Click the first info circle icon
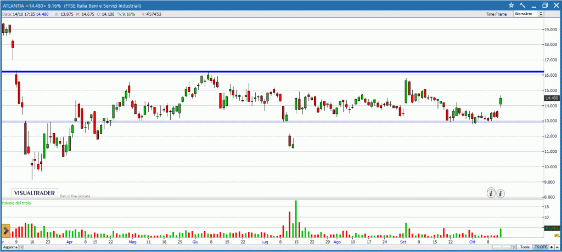The image size is (562, 252). point(491,193)
